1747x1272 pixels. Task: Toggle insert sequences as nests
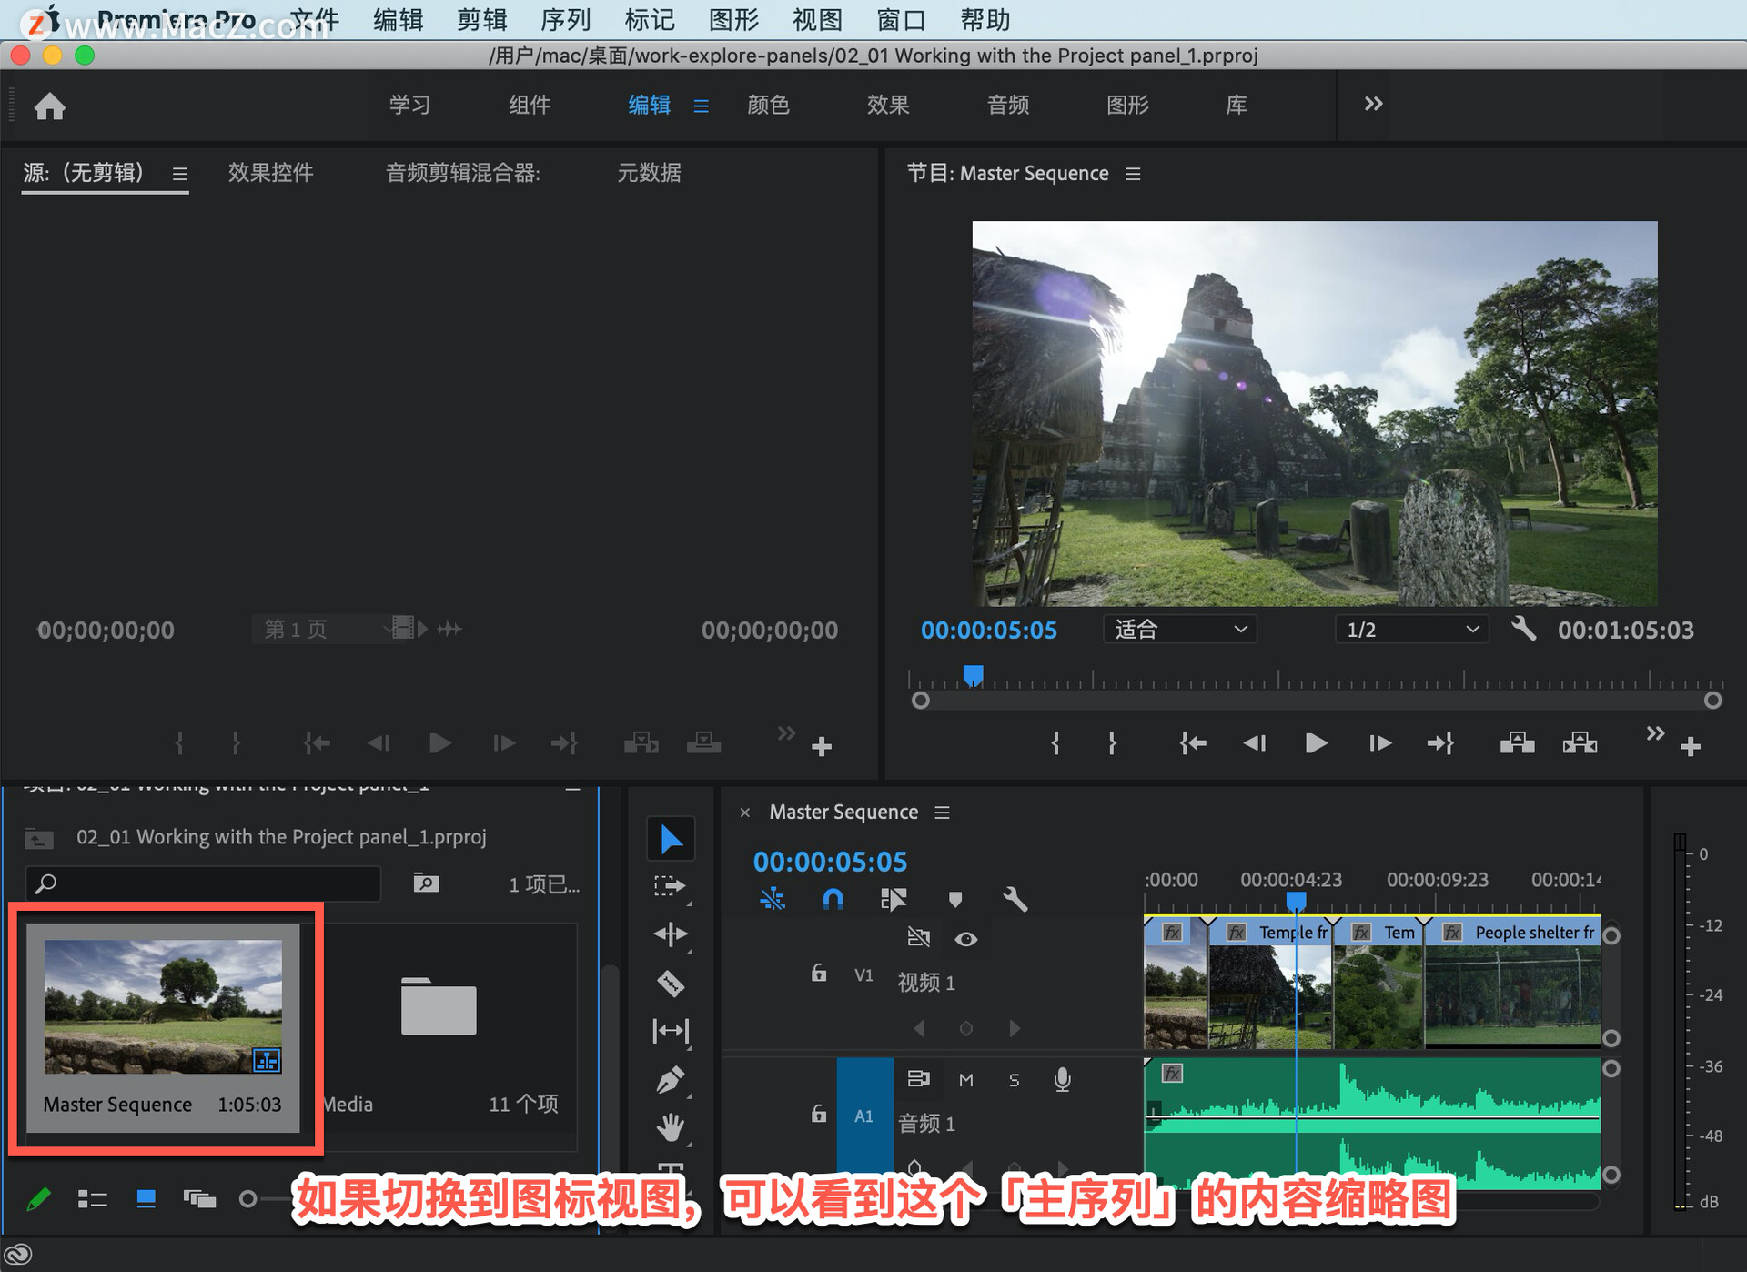(x=772, y=900)
